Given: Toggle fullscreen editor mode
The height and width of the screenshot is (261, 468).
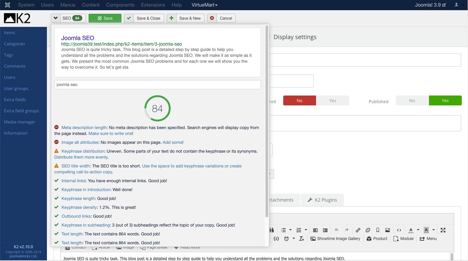Looking at the screenshot, I should (x=443, y=230).
